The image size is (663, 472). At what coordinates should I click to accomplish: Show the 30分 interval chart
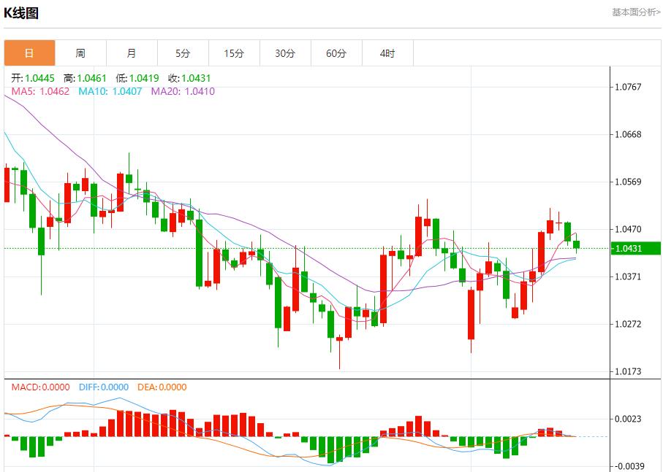tap(285, 53)
